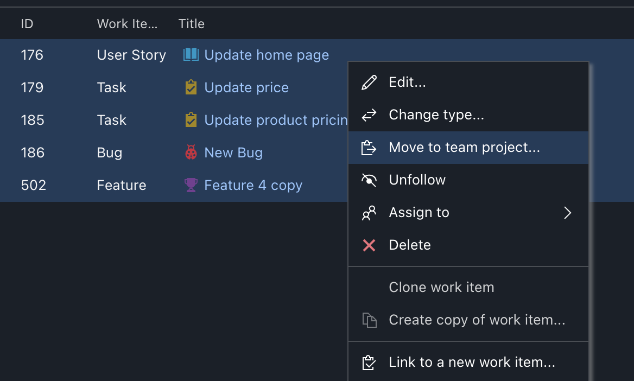The height and width of the screenshot is (381, 634).
Task: Click the Move to team project icon
Action: pos(369,147)
